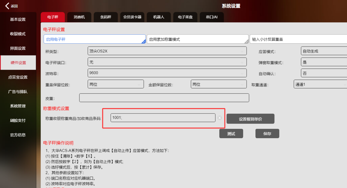Go to the 串口/AI tab
This screenshot has height=188, width=347.
point(211,17)
